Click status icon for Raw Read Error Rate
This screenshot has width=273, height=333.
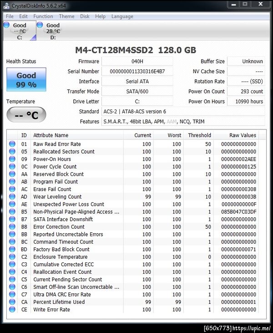pos(12,144)
